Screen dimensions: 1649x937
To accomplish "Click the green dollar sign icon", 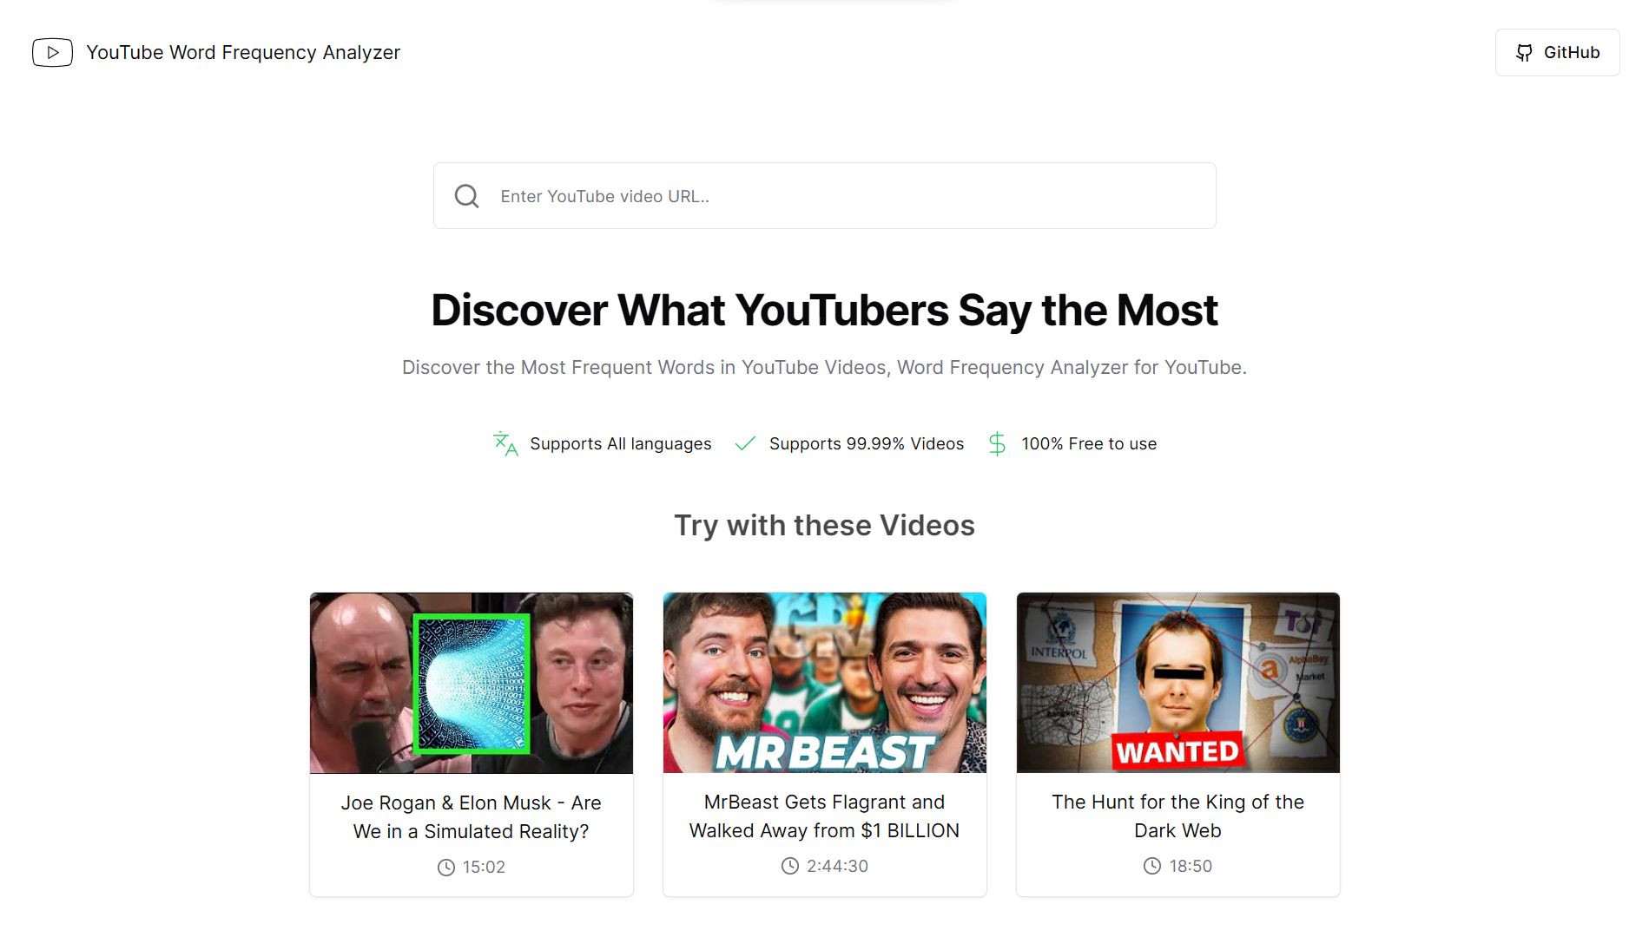I will coord(997,444).
